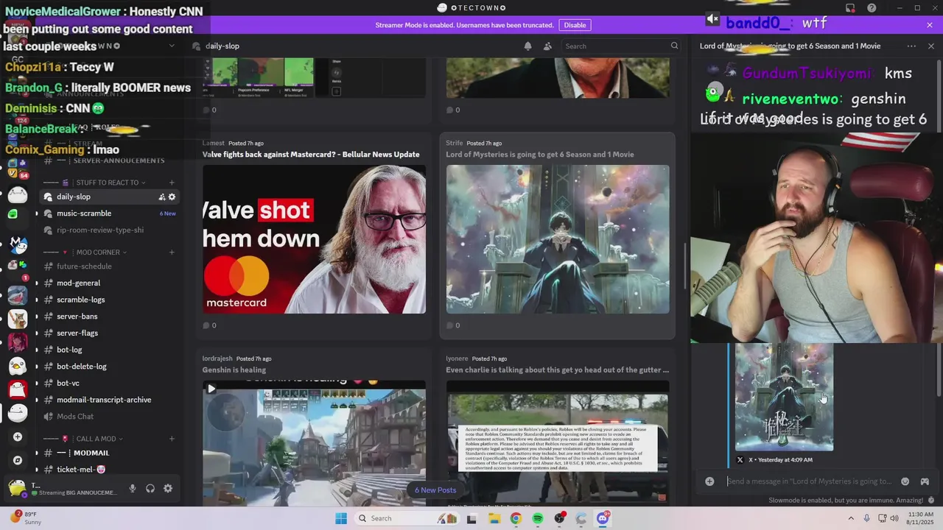The height and width of the screenshot is (530, 943).
Task: Toggle the muted speaker overlay icon
Action: tap(712, 19)
